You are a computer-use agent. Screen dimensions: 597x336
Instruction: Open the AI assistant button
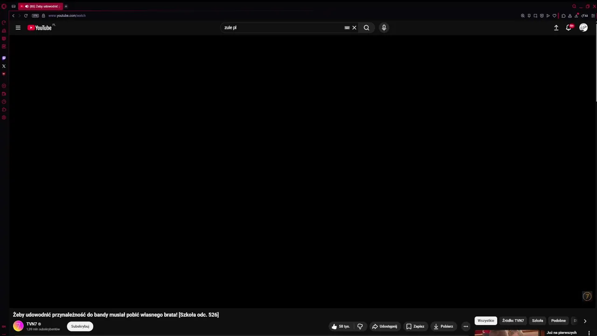coord(584,16)
